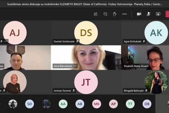Select the DS avatar of Danielė Svinkūnaitė
Image resolution: width=169 pixels, height=113 pixels.
86,33
